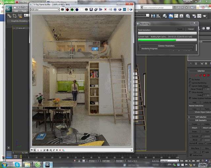Screen dimensions: 211x168
Task: Click the Attach button
Action: [194, 128]
